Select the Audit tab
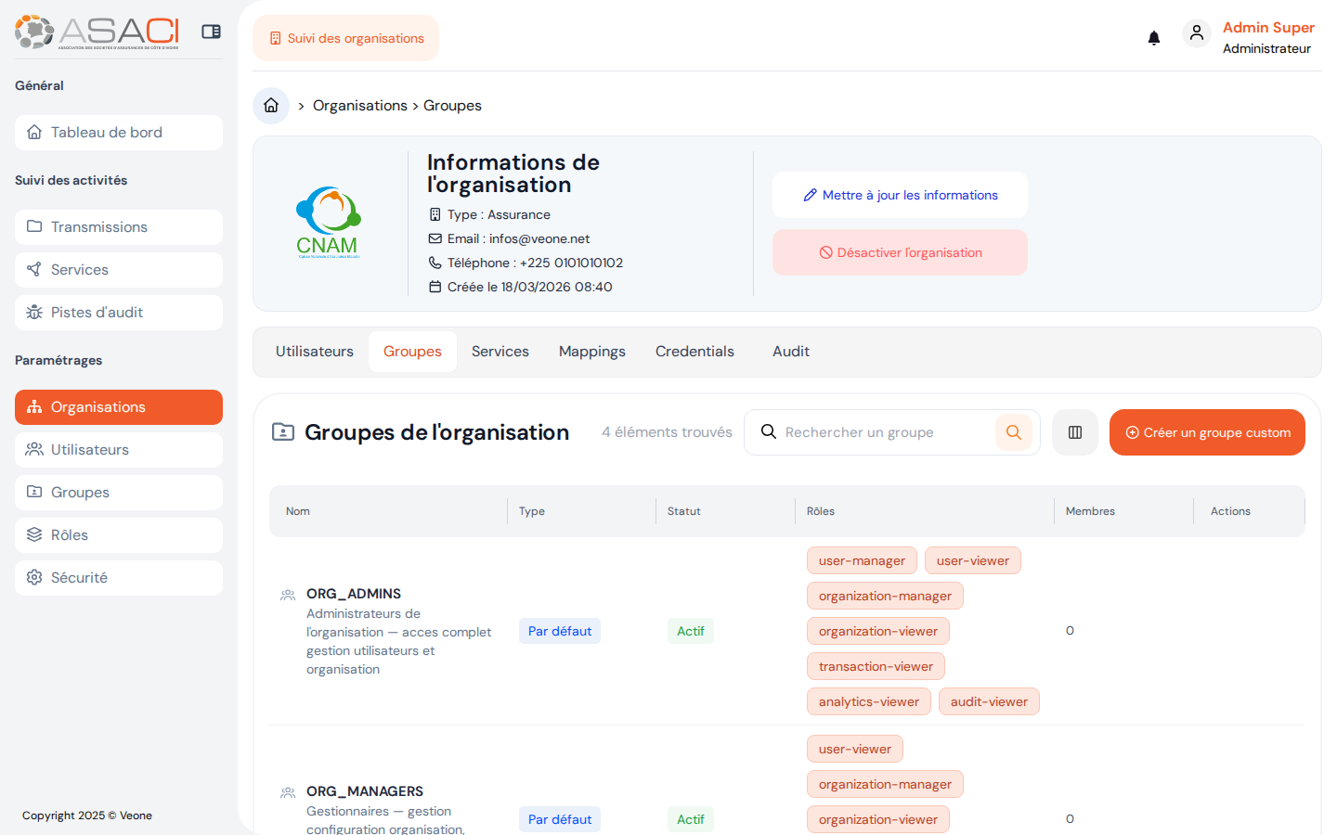Viewport: 1337px width, 835px height. click(x=790, y=351)
